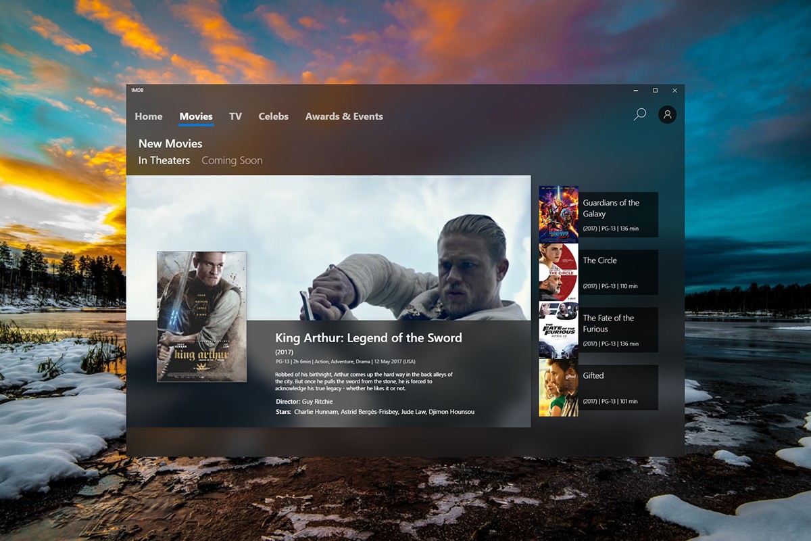Open King Arthur: Legend of the Sword title

(368, 338)
